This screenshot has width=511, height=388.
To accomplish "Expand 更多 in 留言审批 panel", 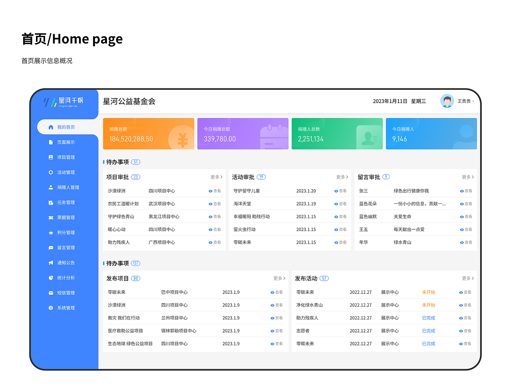I will (x=468, y=177).
